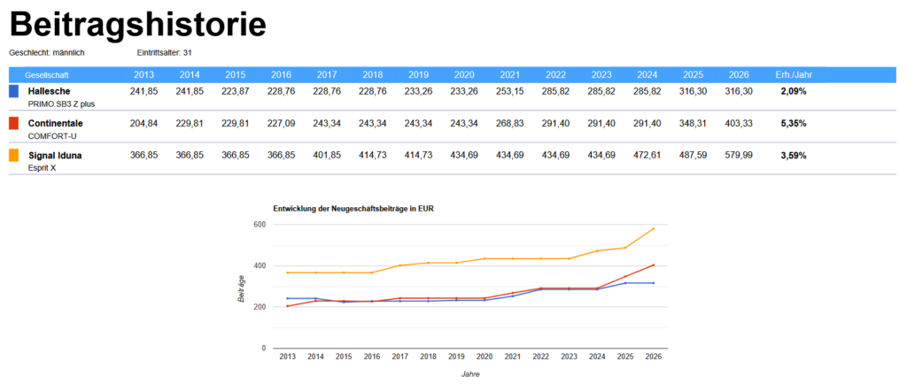Click the orange line's 2026 data point
This screenshot has width=907, height=384.
(x=654, y=229)
